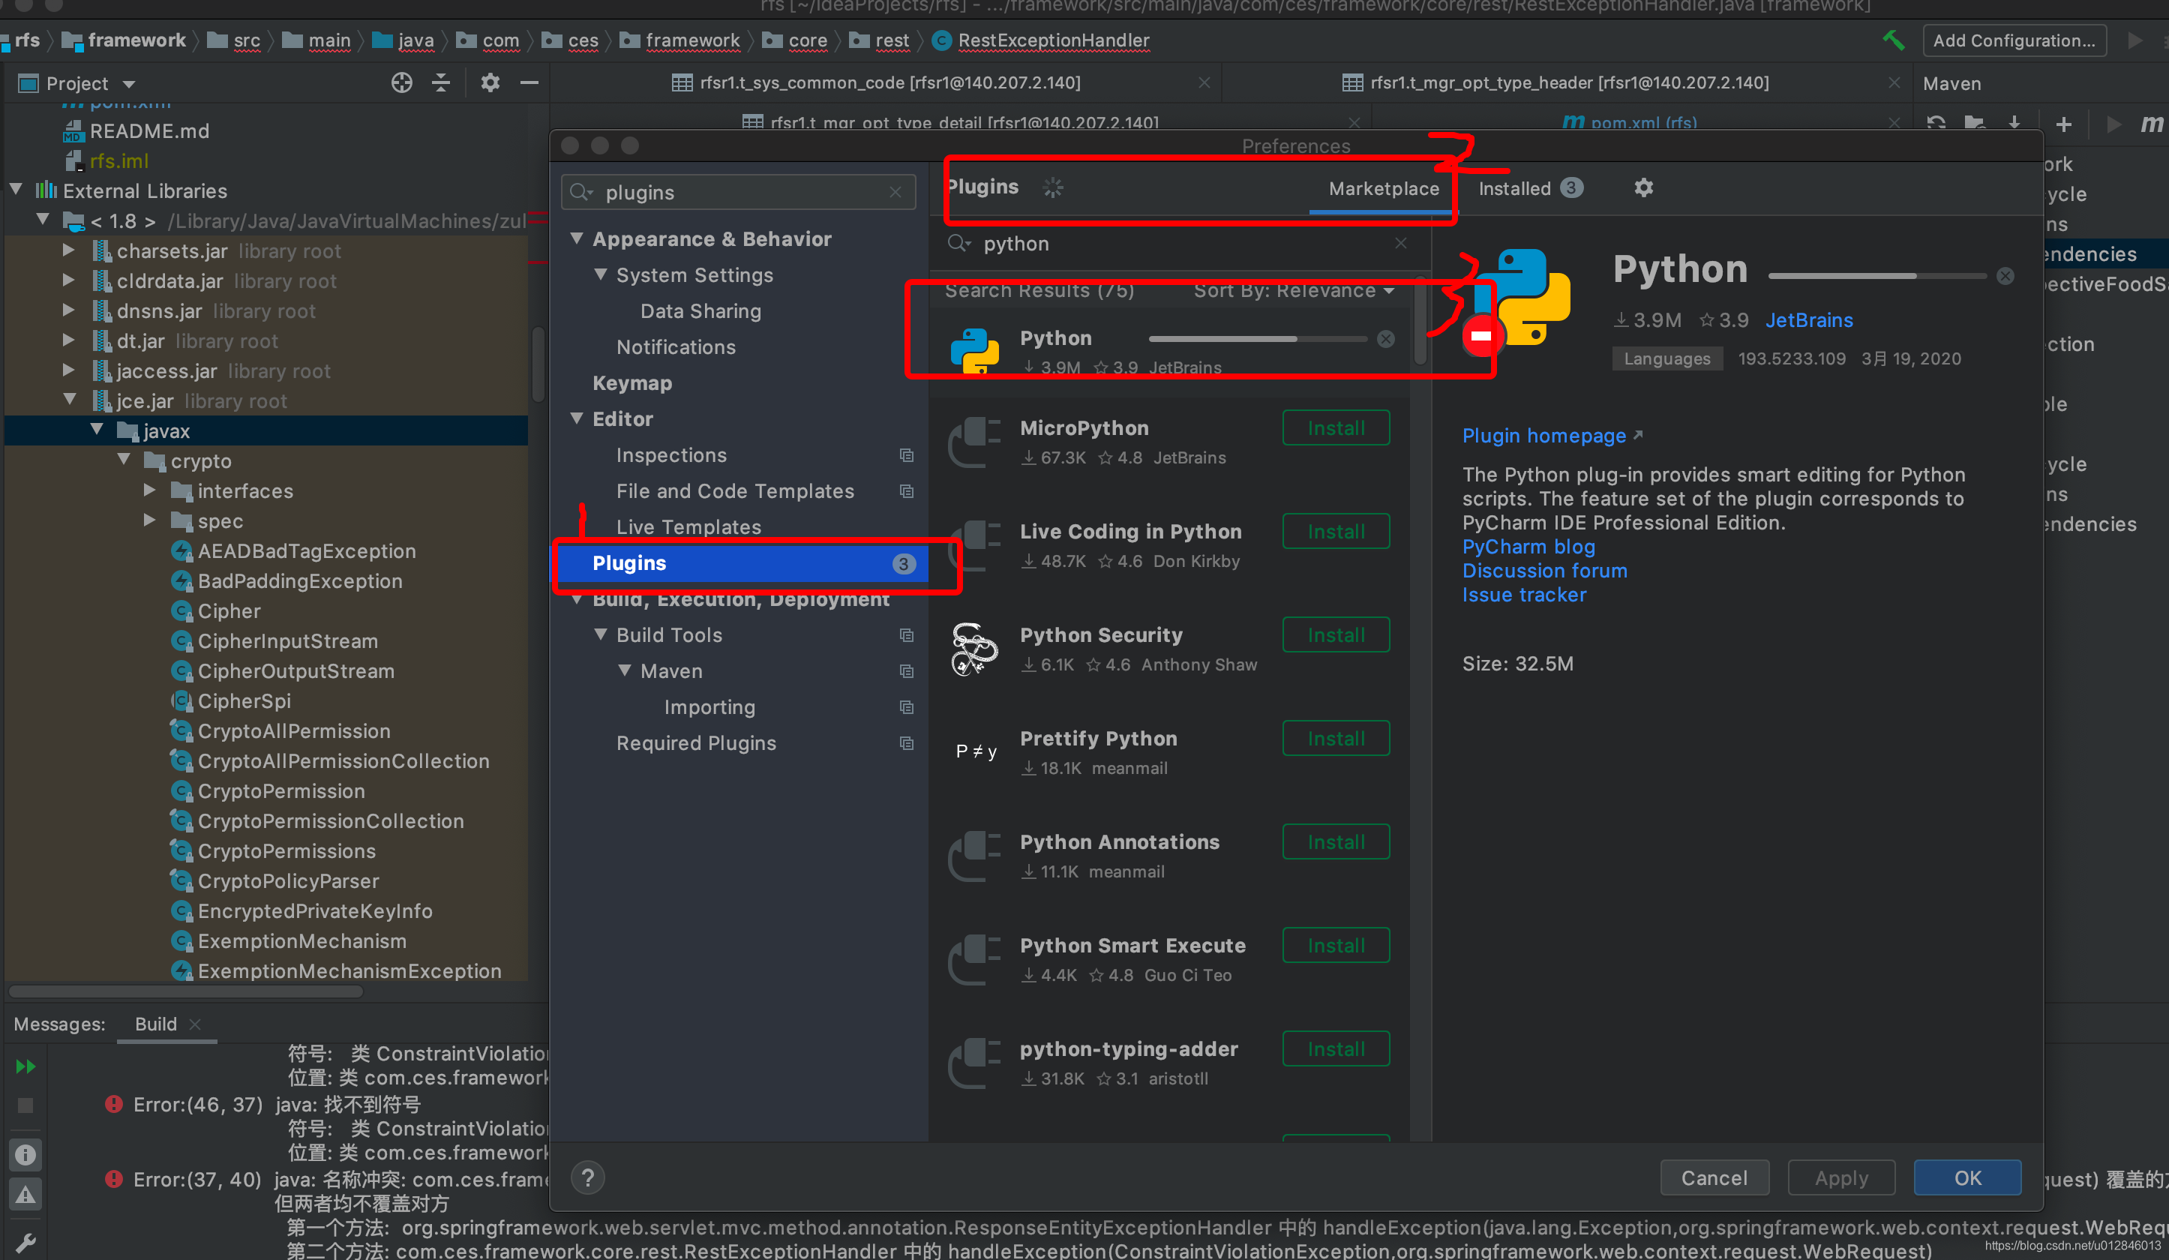Click the info filter icon in Messages
The width and height of the screenshot is (2169, 1260).
(25, 1155)
